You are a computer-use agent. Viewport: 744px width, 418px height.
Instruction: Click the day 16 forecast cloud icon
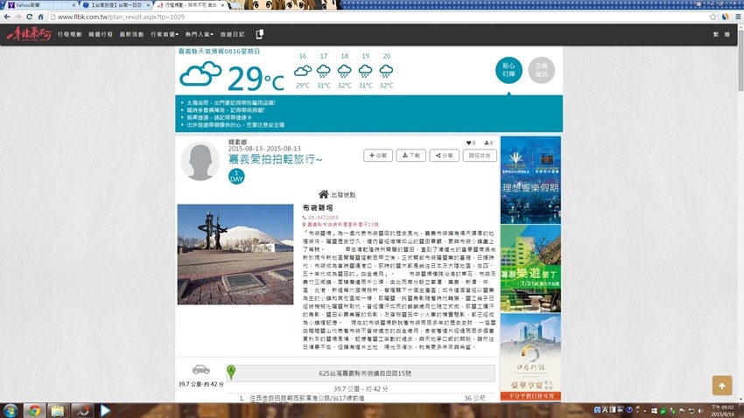pos(303,71)
